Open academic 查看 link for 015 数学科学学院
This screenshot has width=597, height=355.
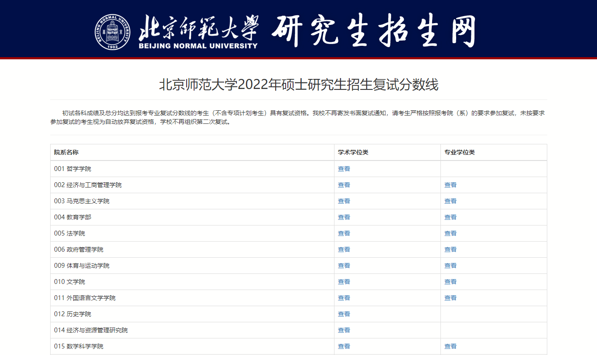click(x=344, y=346)
